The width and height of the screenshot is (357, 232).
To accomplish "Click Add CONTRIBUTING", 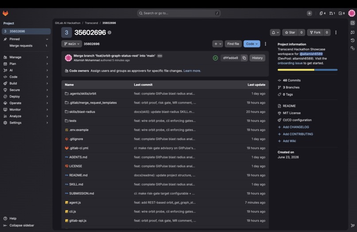I will (295, 134).
